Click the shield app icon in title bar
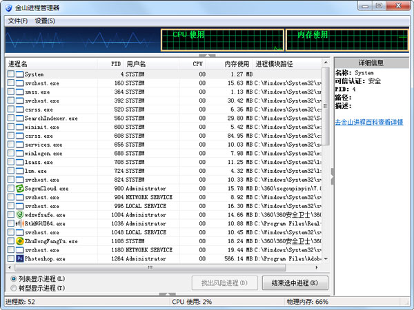The height and width of the screenshot is (310, 414). tap(9, 8)
